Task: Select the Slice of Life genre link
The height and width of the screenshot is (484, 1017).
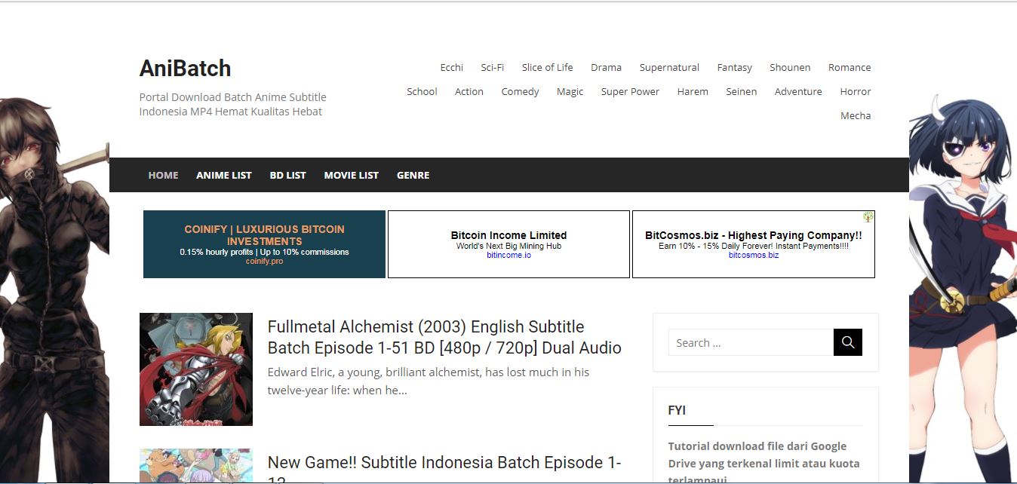Action: pos(548,67)
